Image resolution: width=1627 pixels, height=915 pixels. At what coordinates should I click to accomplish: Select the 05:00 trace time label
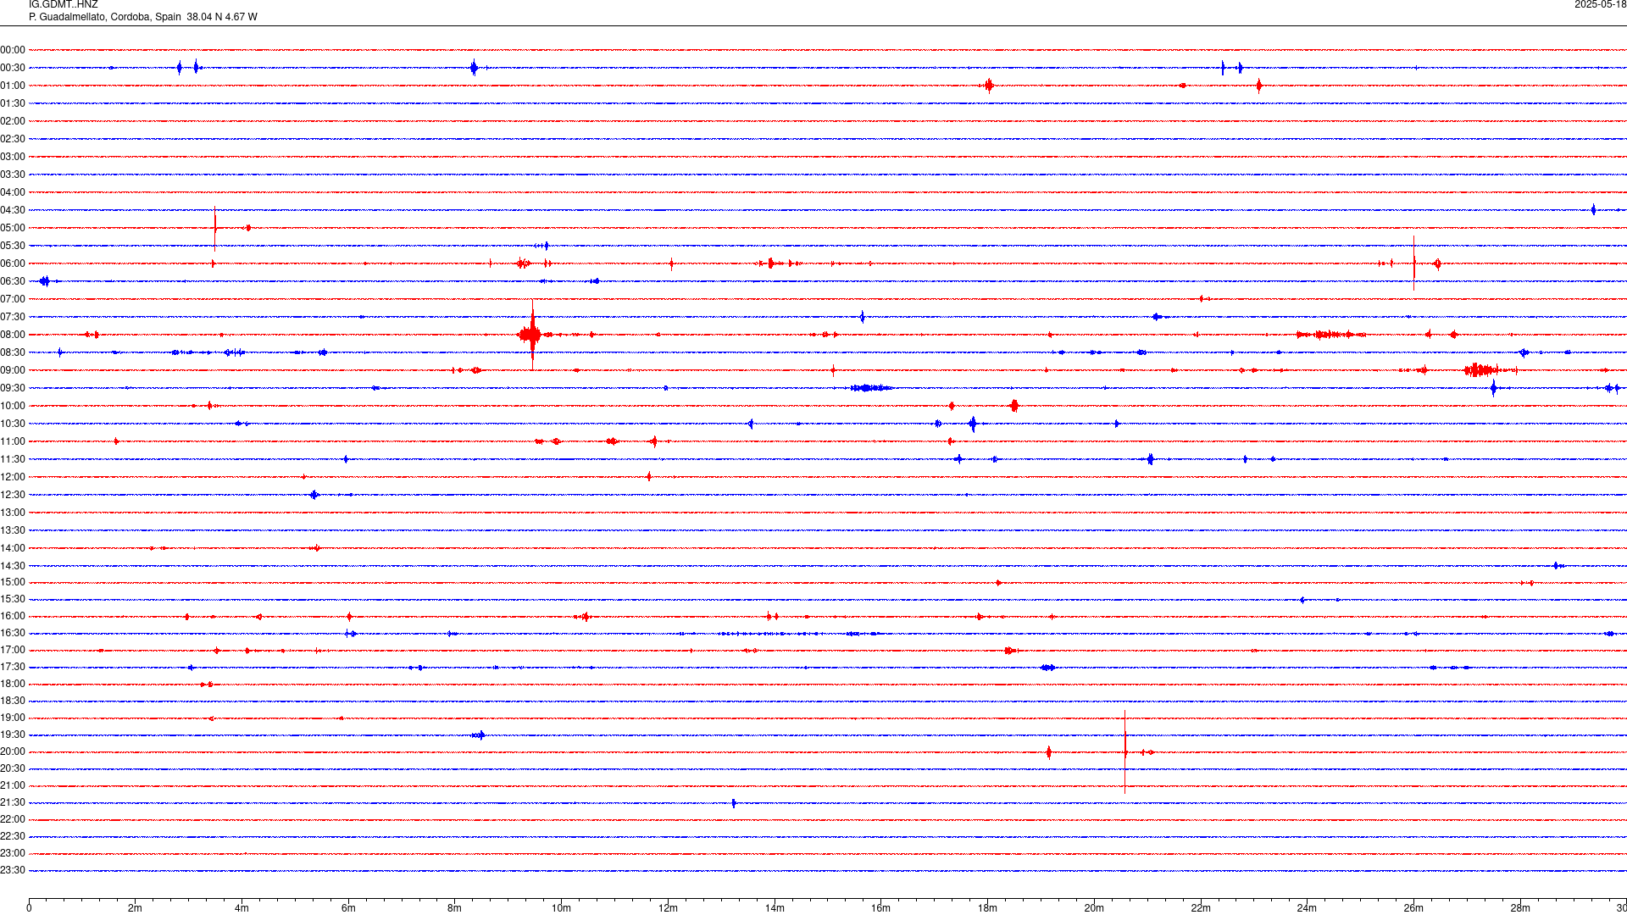[13, 229]
